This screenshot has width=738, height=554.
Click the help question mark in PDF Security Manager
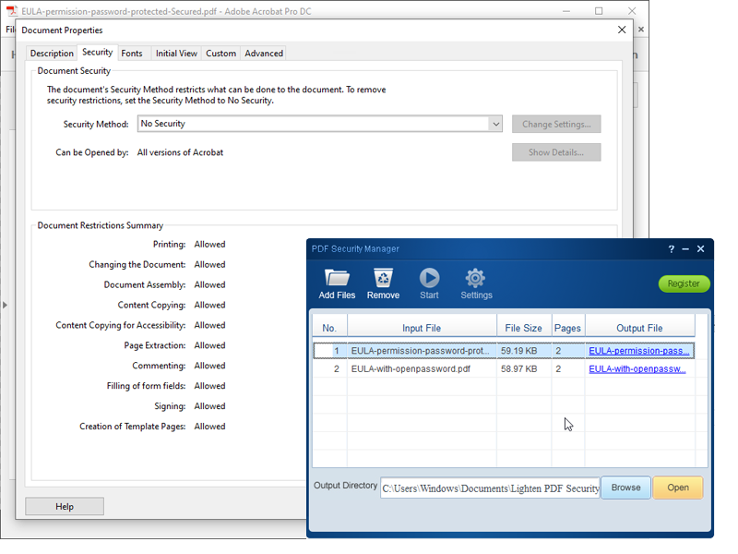tap(672, 248)
